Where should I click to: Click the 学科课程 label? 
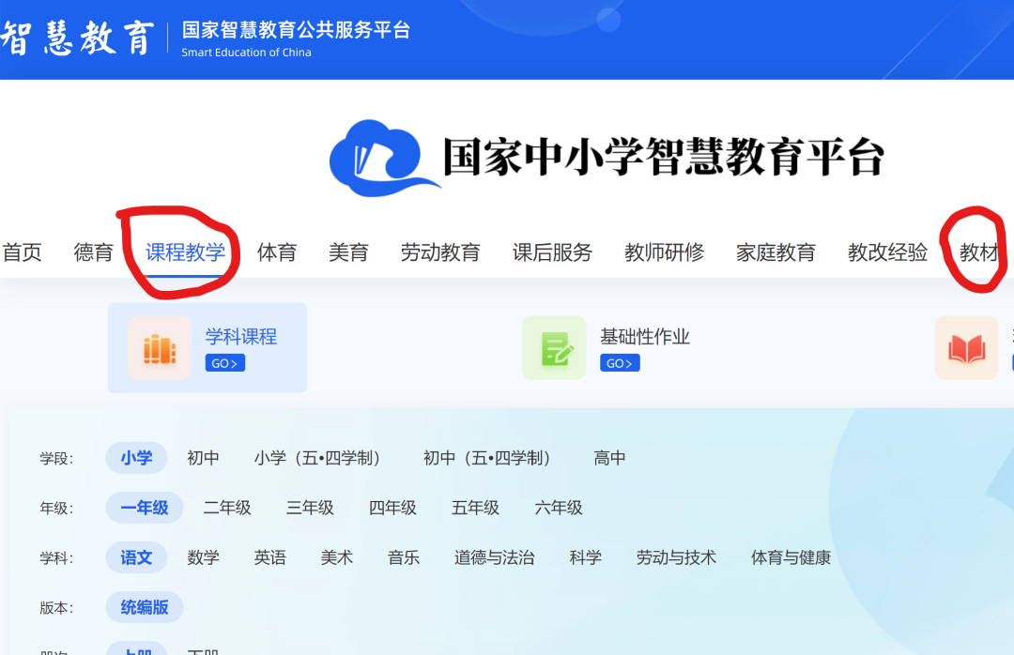click(241, 337)
